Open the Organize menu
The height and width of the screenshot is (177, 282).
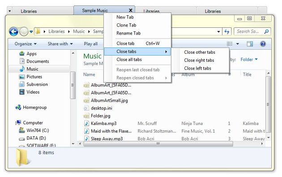click(26, 44)
